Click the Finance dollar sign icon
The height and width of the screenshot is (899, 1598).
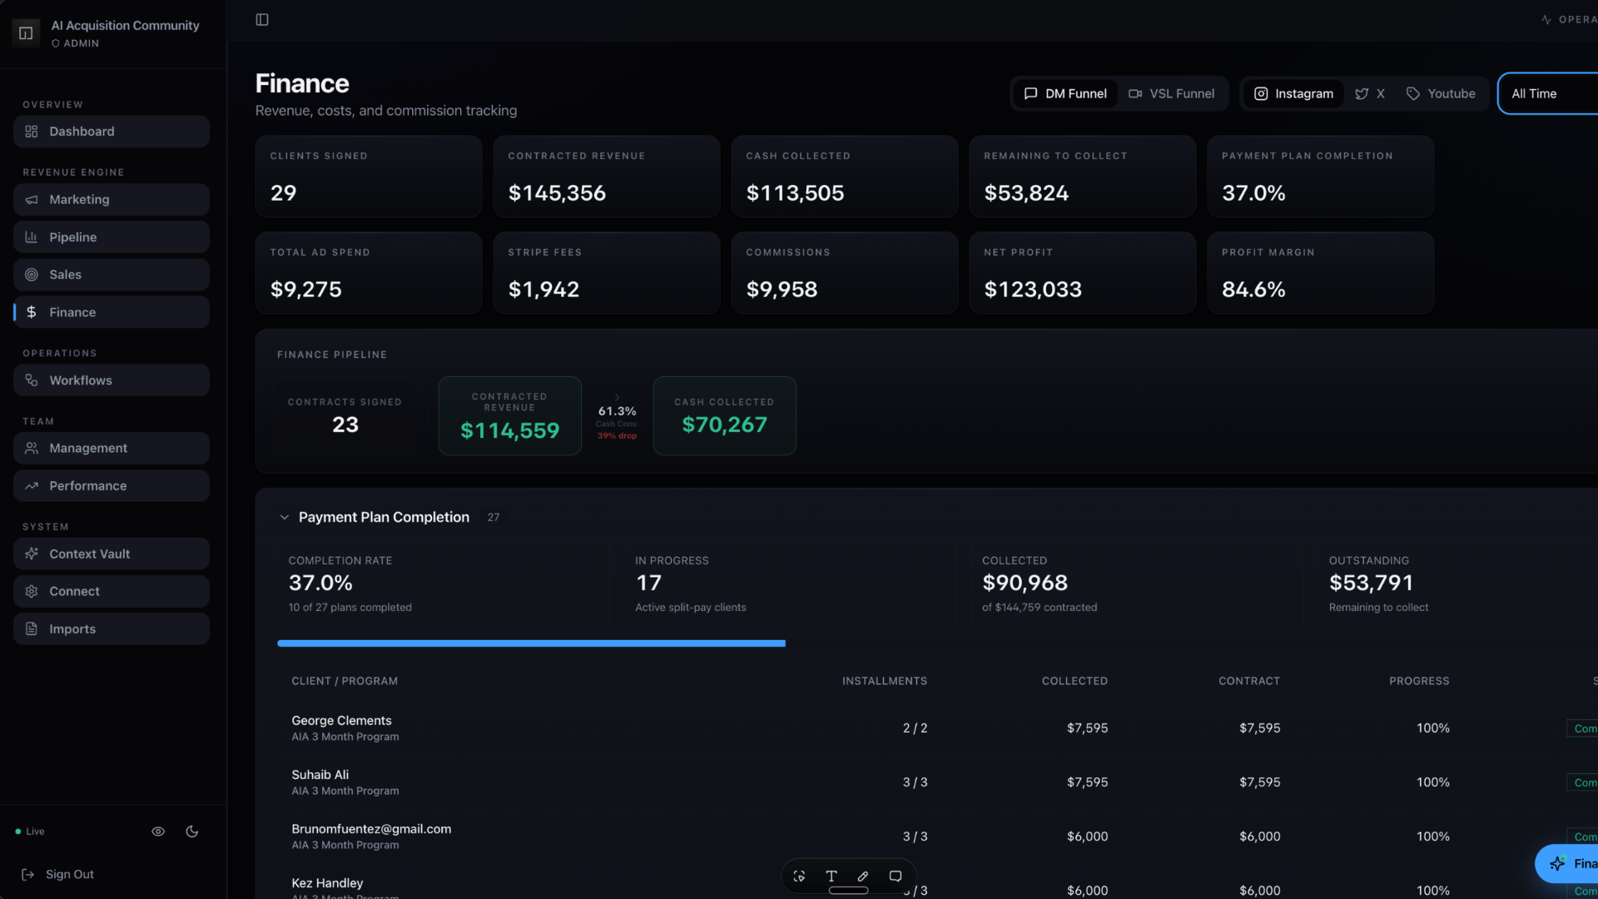pyautogui.click(x=32, y=312)
